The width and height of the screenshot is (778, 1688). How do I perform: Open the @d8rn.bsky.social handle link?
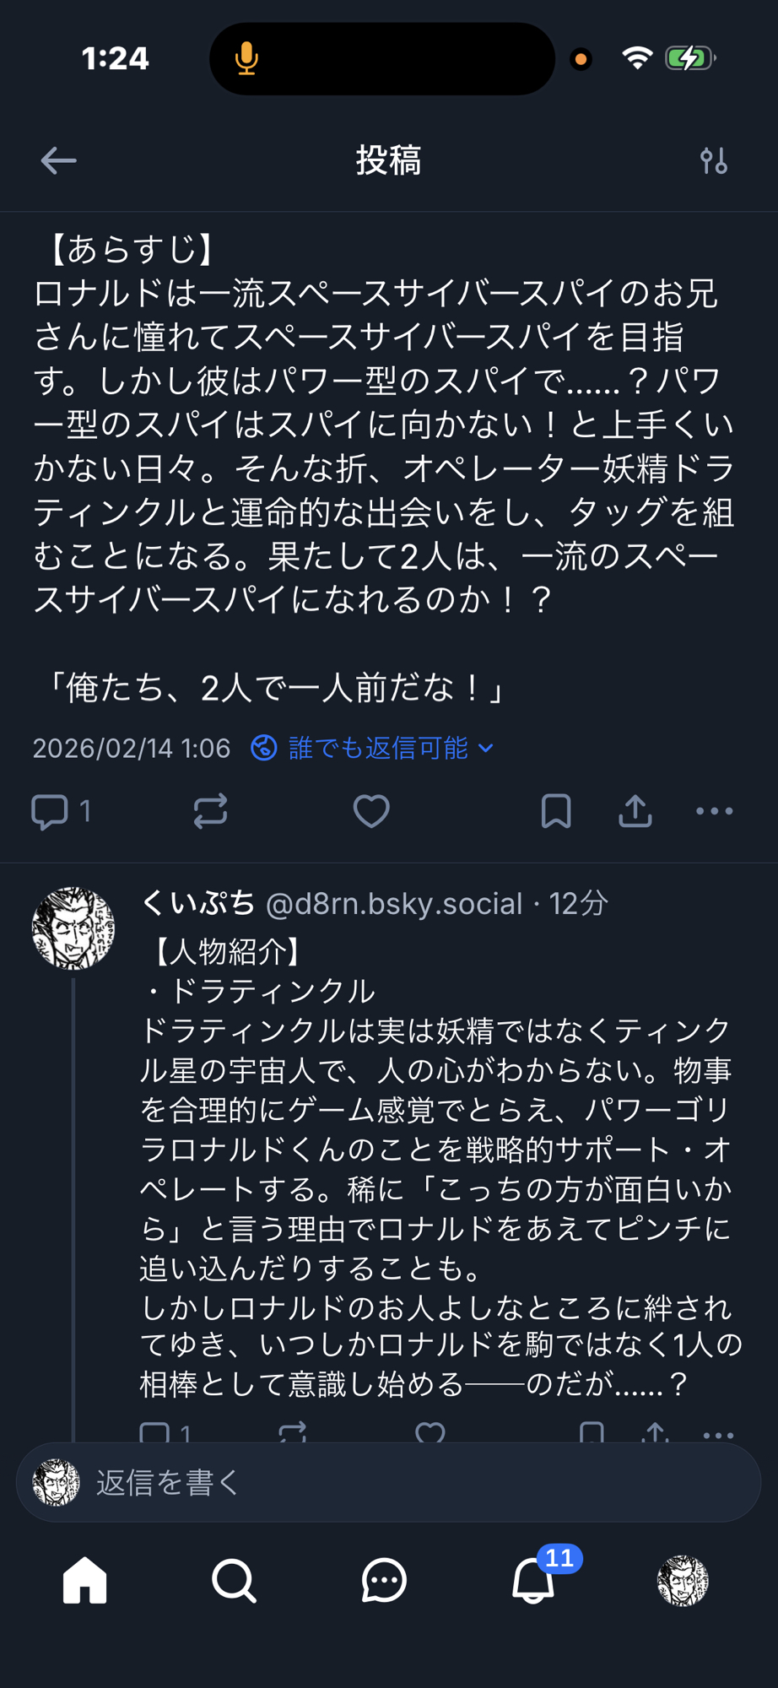coord(394,904)
